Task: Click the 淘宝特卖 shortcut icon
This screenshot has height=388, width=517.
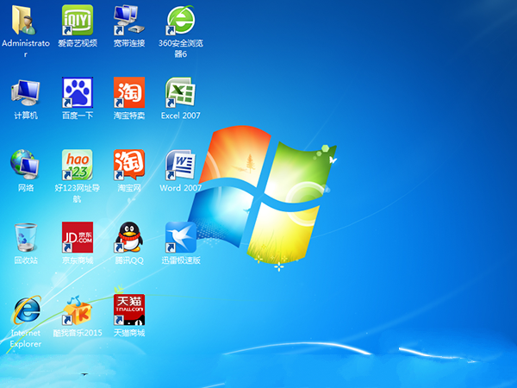Action: pyautogui.click(x=129, y=92)
